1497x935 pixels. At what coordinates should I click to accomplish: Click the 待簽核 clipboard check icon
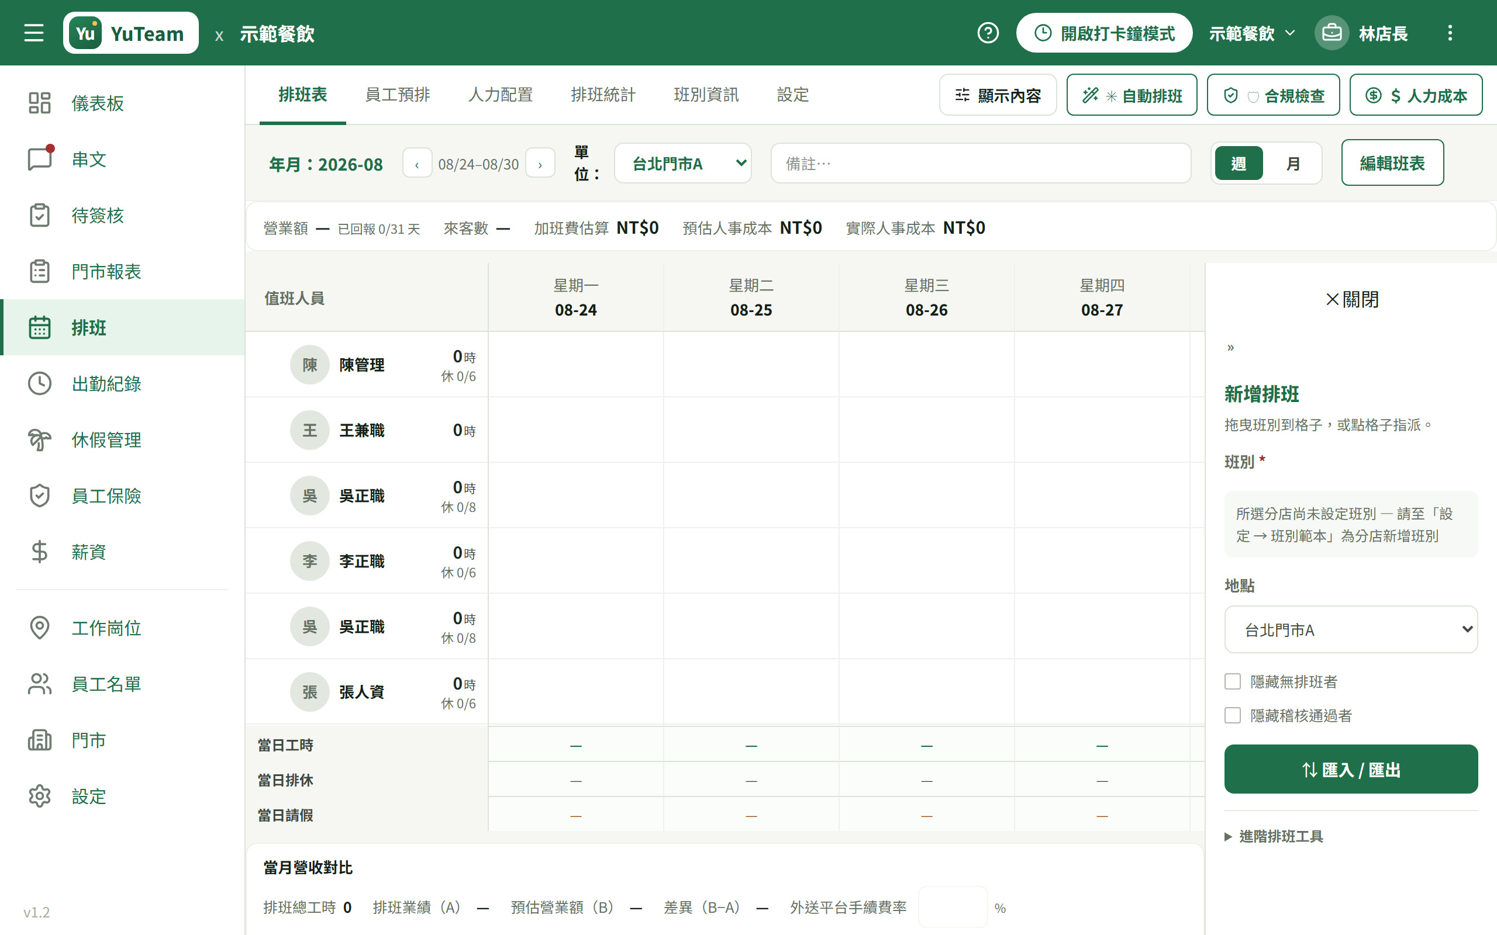[x=40, y=215]
